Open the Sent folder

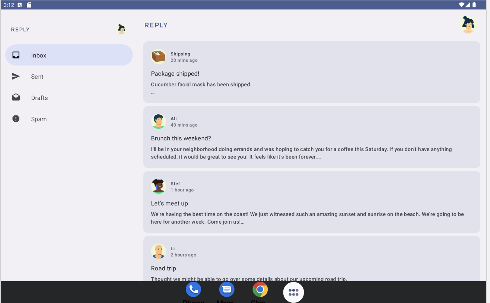[x=37, y=77]
